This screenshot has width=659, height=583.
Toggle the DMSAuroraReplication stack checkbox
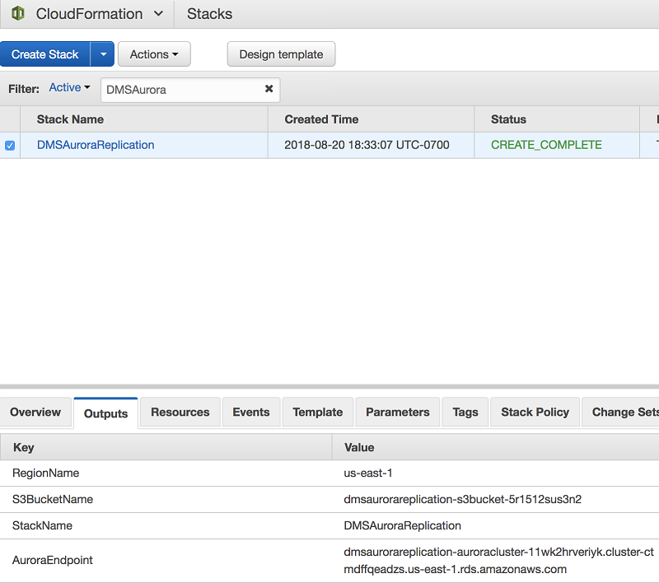(10, 145)
